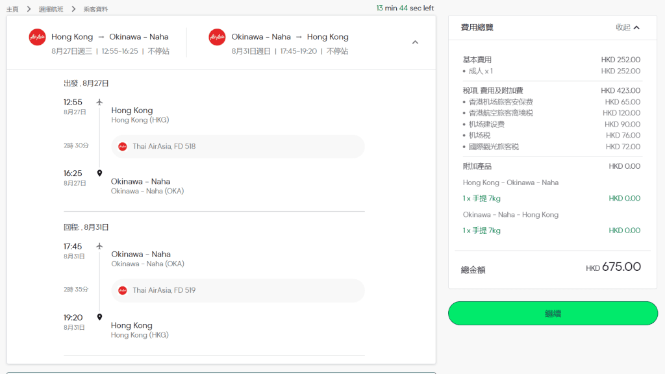Click the AirAsia icon in the FD 519 pill
This screenshot has height=374, width=665.
pos(123,290)
